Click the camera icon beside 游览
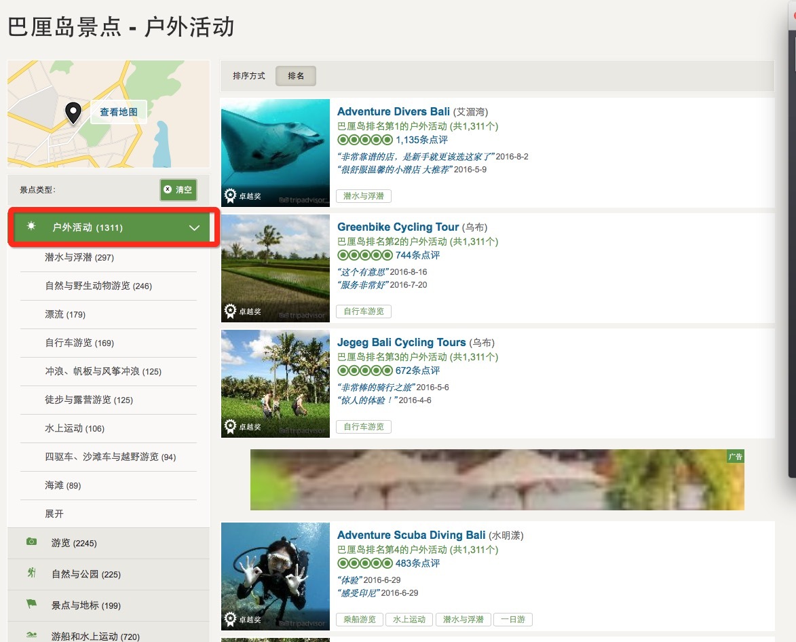 [31, 542]
